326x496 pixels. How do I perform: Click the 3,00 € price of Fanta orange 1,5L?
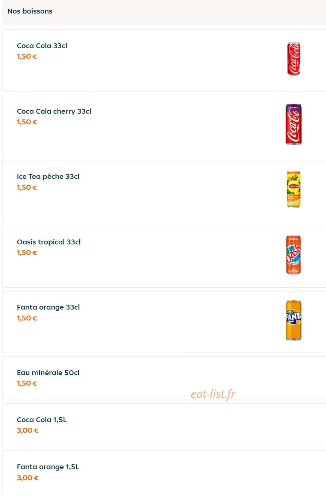tap(28, 478)
